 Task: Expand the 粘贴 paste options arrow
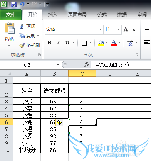click(x=9, y=46)
